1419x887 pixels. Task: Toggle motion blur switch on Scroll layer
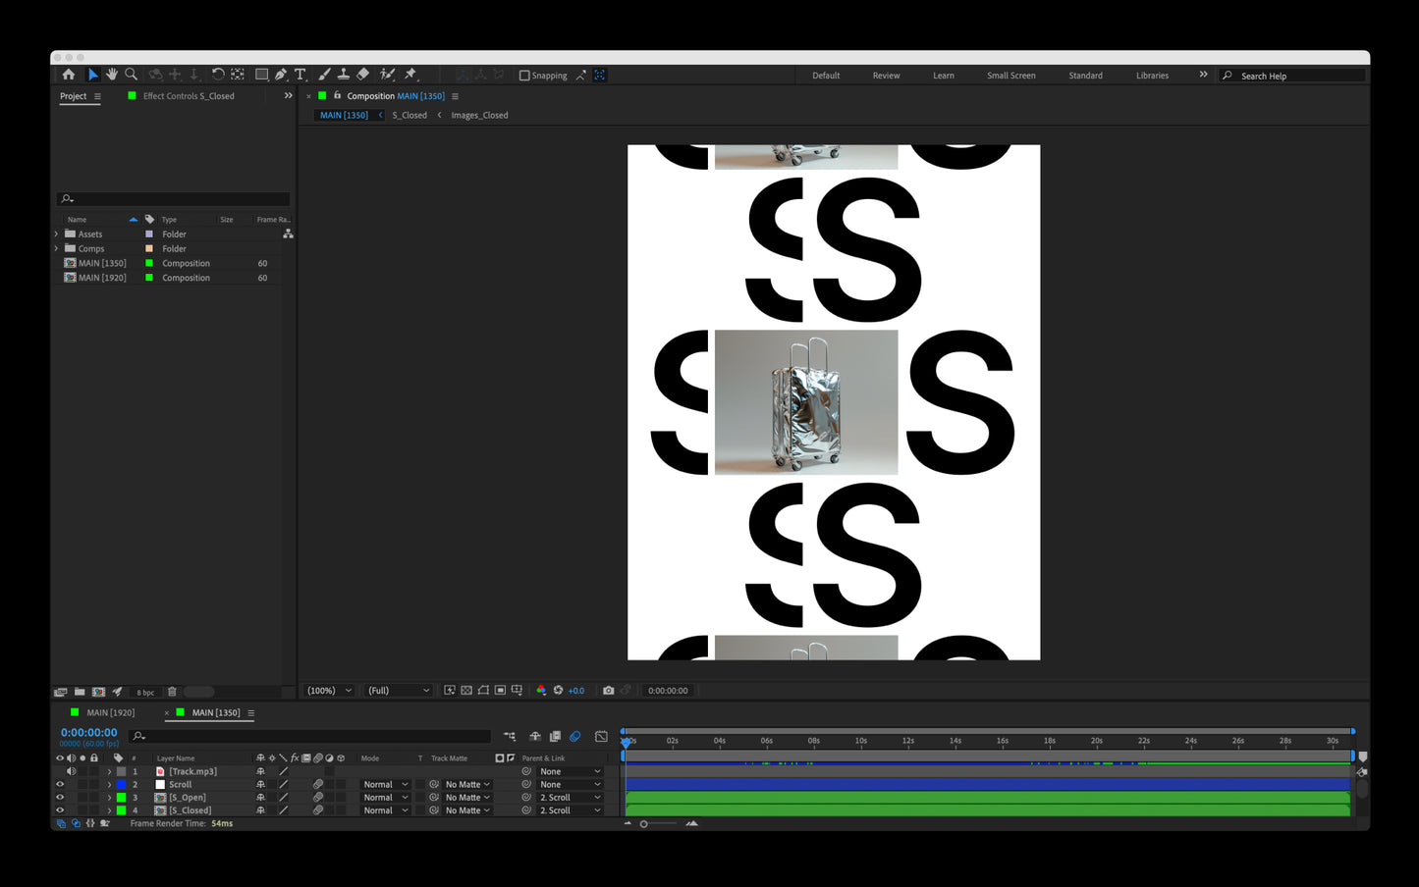[318, 784]
